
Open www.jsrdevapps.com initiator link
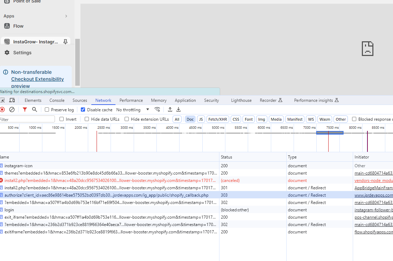tap(373, 195)
